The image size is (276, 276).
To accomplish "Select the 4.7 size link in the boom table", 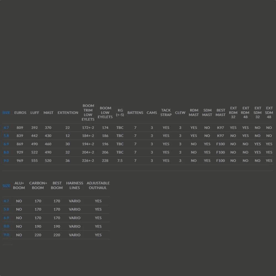I will (6, 201).
